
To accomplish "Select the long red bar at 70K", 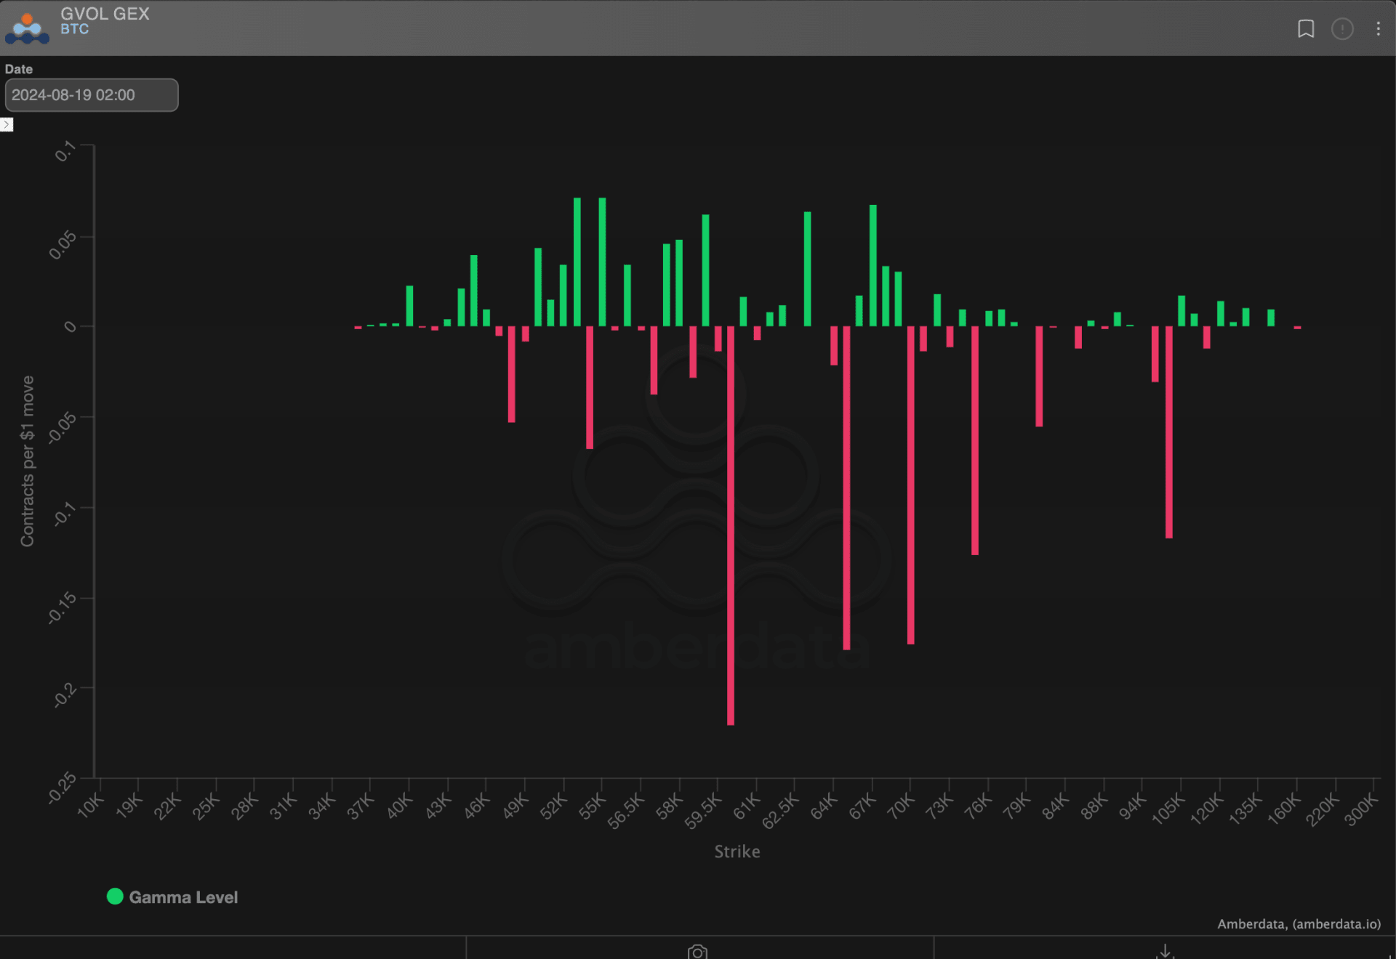I will tap(911, 485).
